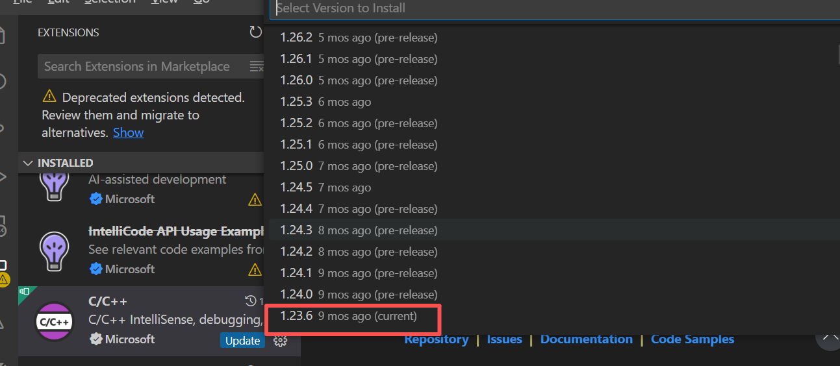Image resolution: width=840 pixels, height=366 pixels.
Task: Click the clear extensions search filter icon
Action: (257, 66)
